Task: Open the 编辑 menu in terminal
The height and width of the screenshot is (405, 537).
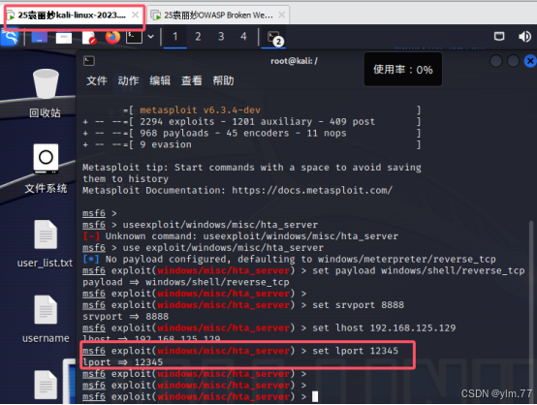Action: click(160, 80)
